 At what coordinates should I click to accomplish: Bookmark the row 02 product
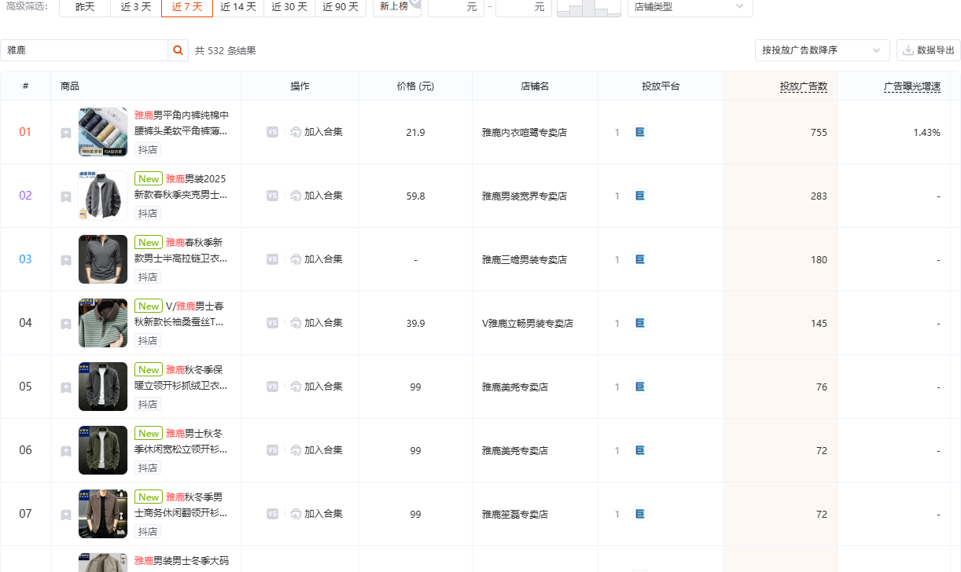click(x=66, y=196)
